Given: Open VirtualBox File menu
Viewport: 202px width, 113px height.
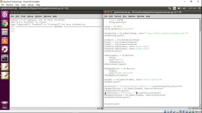Looking at the screenshot, I should click(3, 5).
